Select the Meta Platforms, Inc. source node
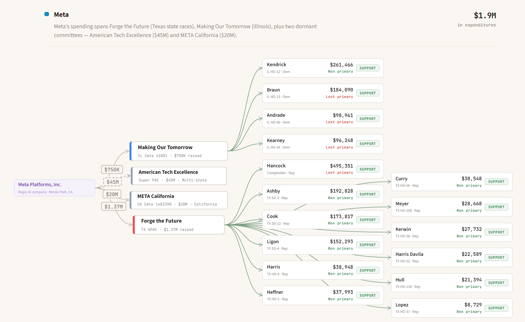Screen dimensions: 525x322 click(54, 188)
